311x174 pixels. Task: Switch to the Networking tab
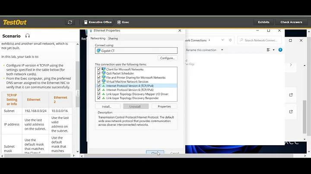pyautogui.click(x=98, y=38)
